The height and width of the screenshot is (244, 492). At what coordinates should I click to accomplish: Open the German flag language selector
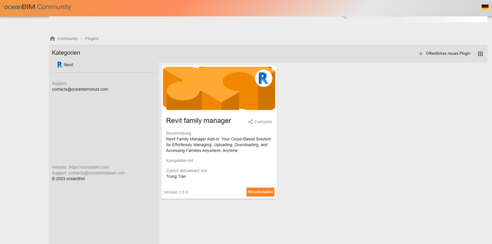[485, 7]
